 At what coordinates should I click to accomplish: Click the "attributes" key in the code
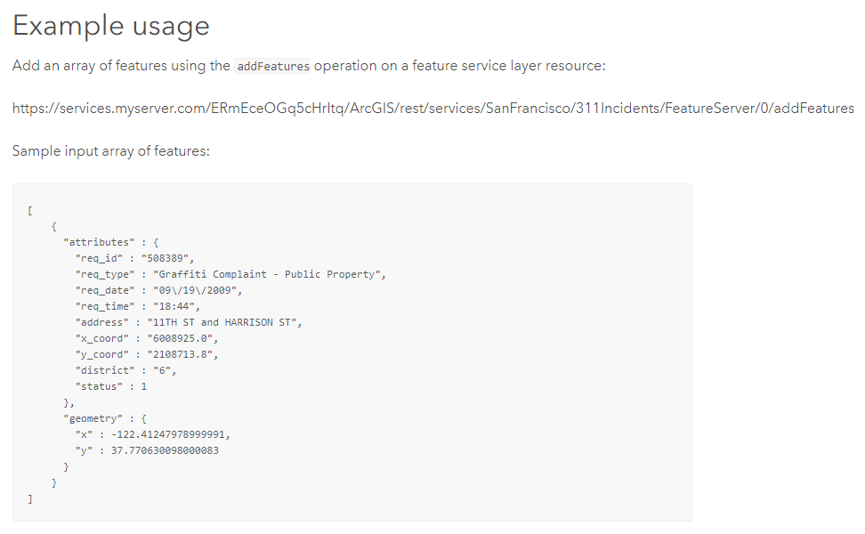[99, 242]
